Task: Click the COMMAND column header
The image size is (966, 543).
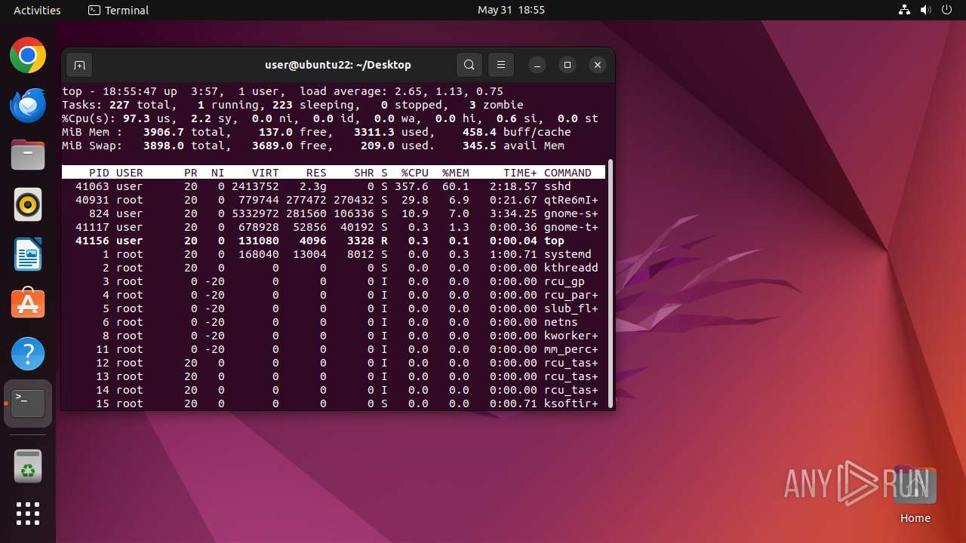Action: (x=568, y=173)
